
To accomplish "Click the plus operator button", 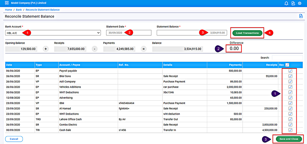I will 46,49.
